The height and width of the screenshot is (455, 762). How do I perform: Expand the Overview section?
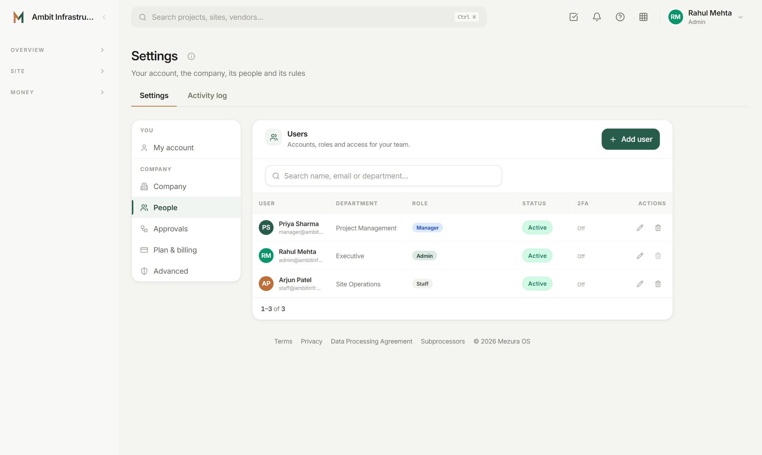[58, 50]
